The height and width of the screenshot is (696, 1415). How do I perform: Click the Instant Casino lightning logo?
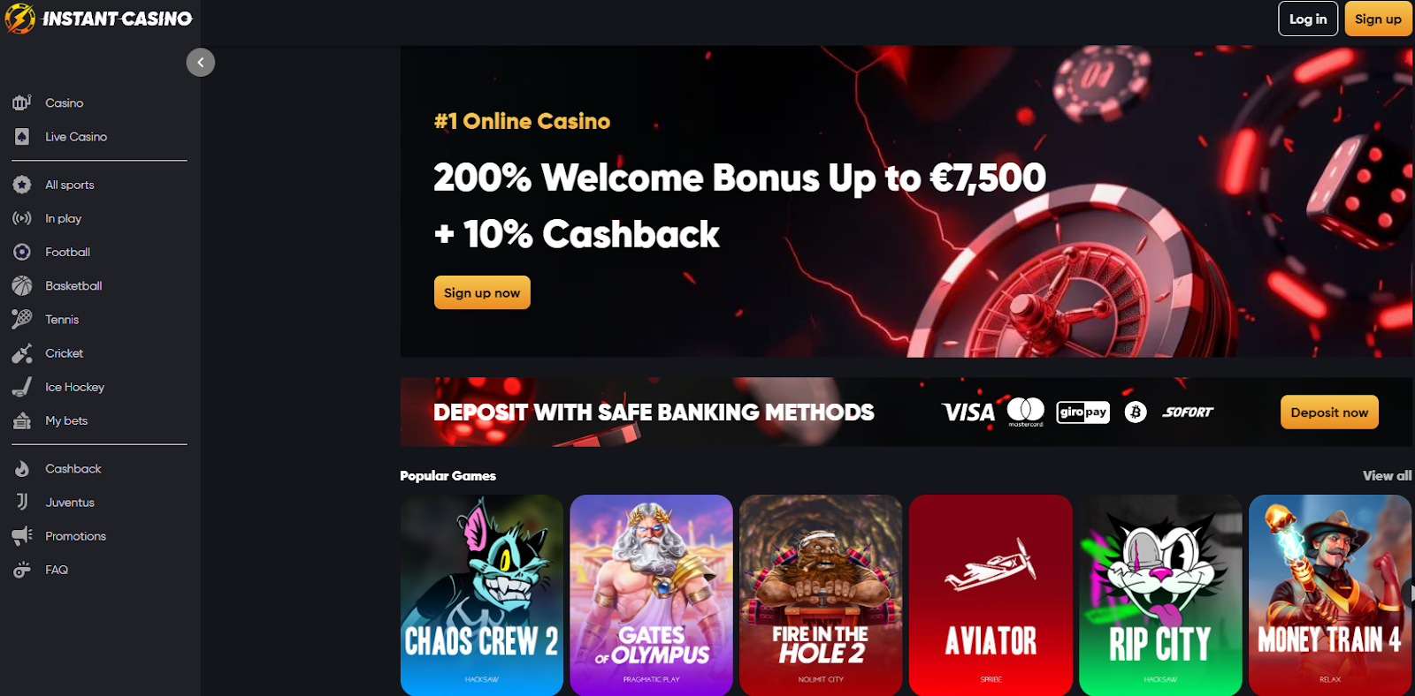click(20, 19)
